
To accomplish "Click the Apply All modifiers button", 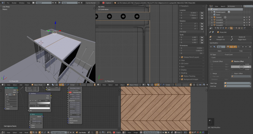I will [220, 37].
